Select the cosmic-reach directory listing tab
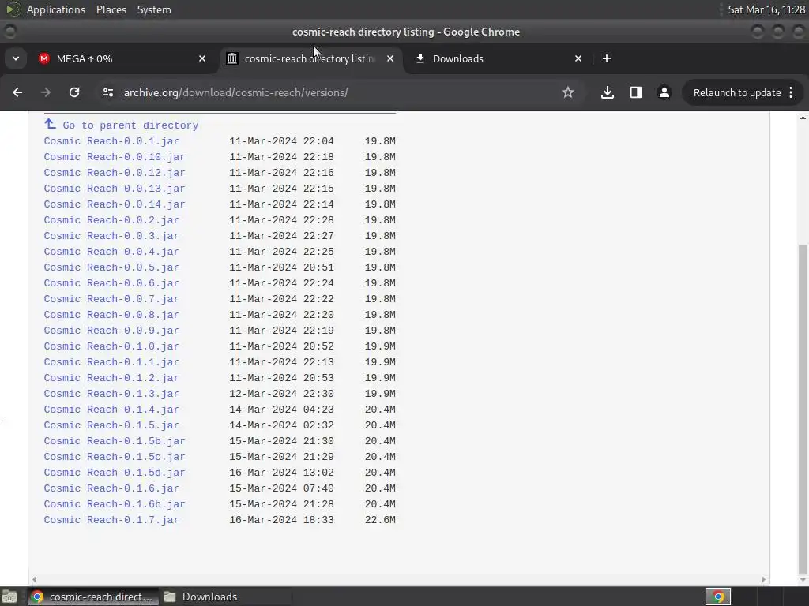This screenshot has width=809, height=606. pyautogui.click(x=309, y=58)
